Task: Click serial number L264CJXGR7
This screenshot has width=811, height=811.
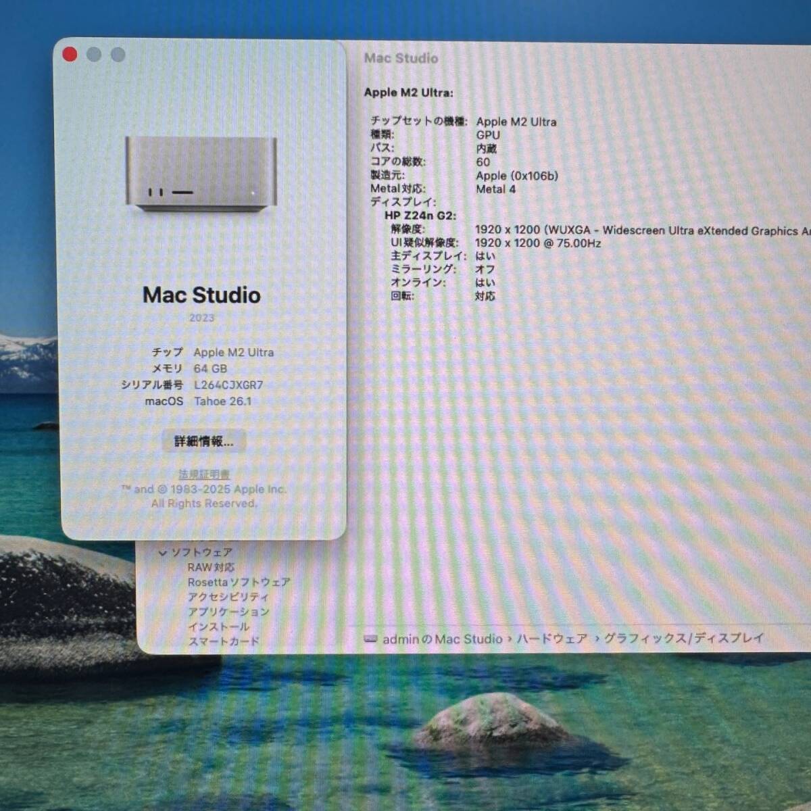Action: coord(228,385)
